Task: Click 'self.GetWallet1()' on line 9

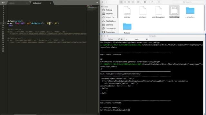Action: click(x=35, y=23)
